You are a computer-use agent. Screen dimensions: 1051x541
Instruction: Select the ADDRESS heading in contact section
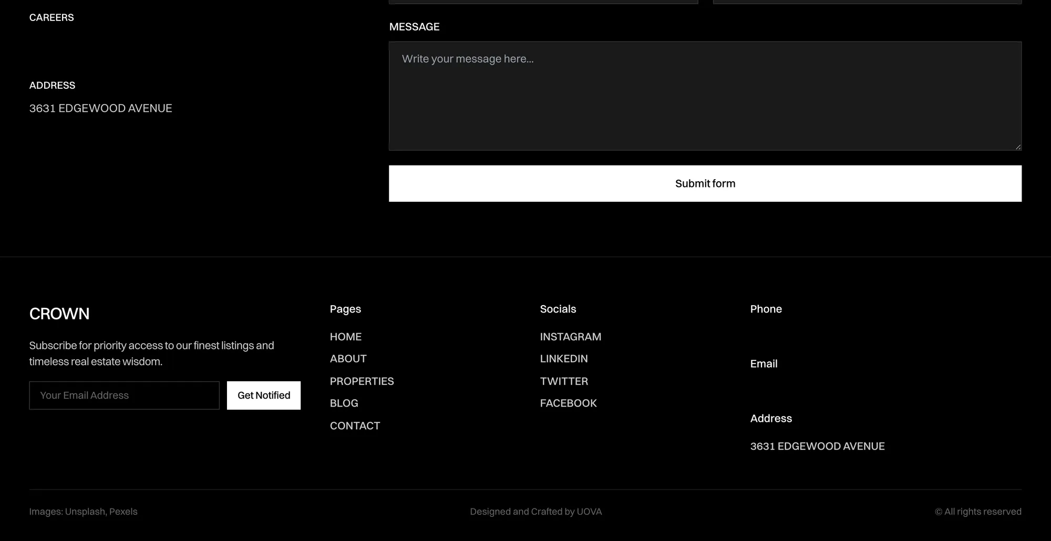pos(53,85)
